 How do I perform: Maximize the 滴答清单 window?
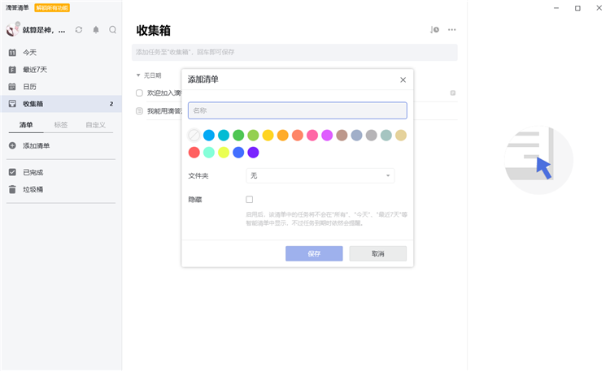pyautogui.click(x=577, y=8)
